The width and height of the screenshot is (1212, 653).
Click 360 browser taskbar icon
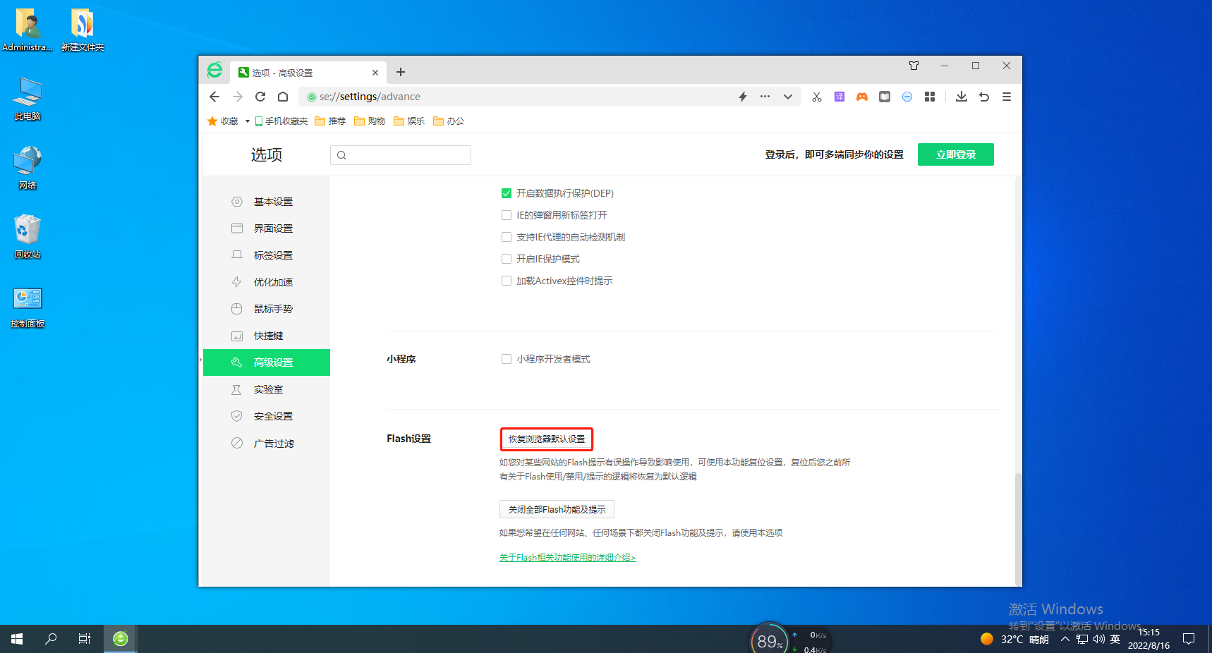coord(121,639)
